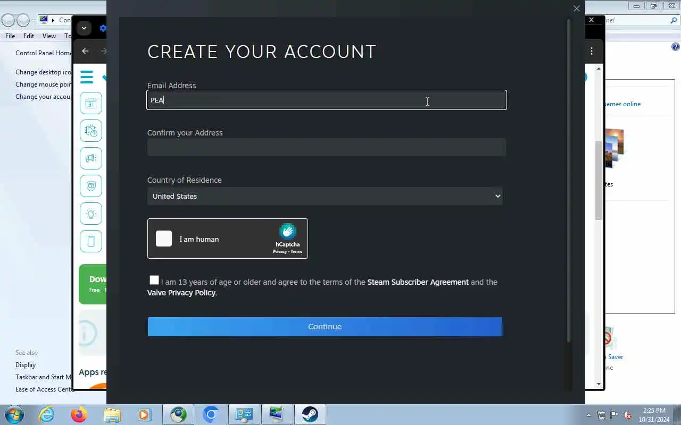The image size is (681, 425).
Task: Click the muted volume tray icon
Action: (627, 415)
